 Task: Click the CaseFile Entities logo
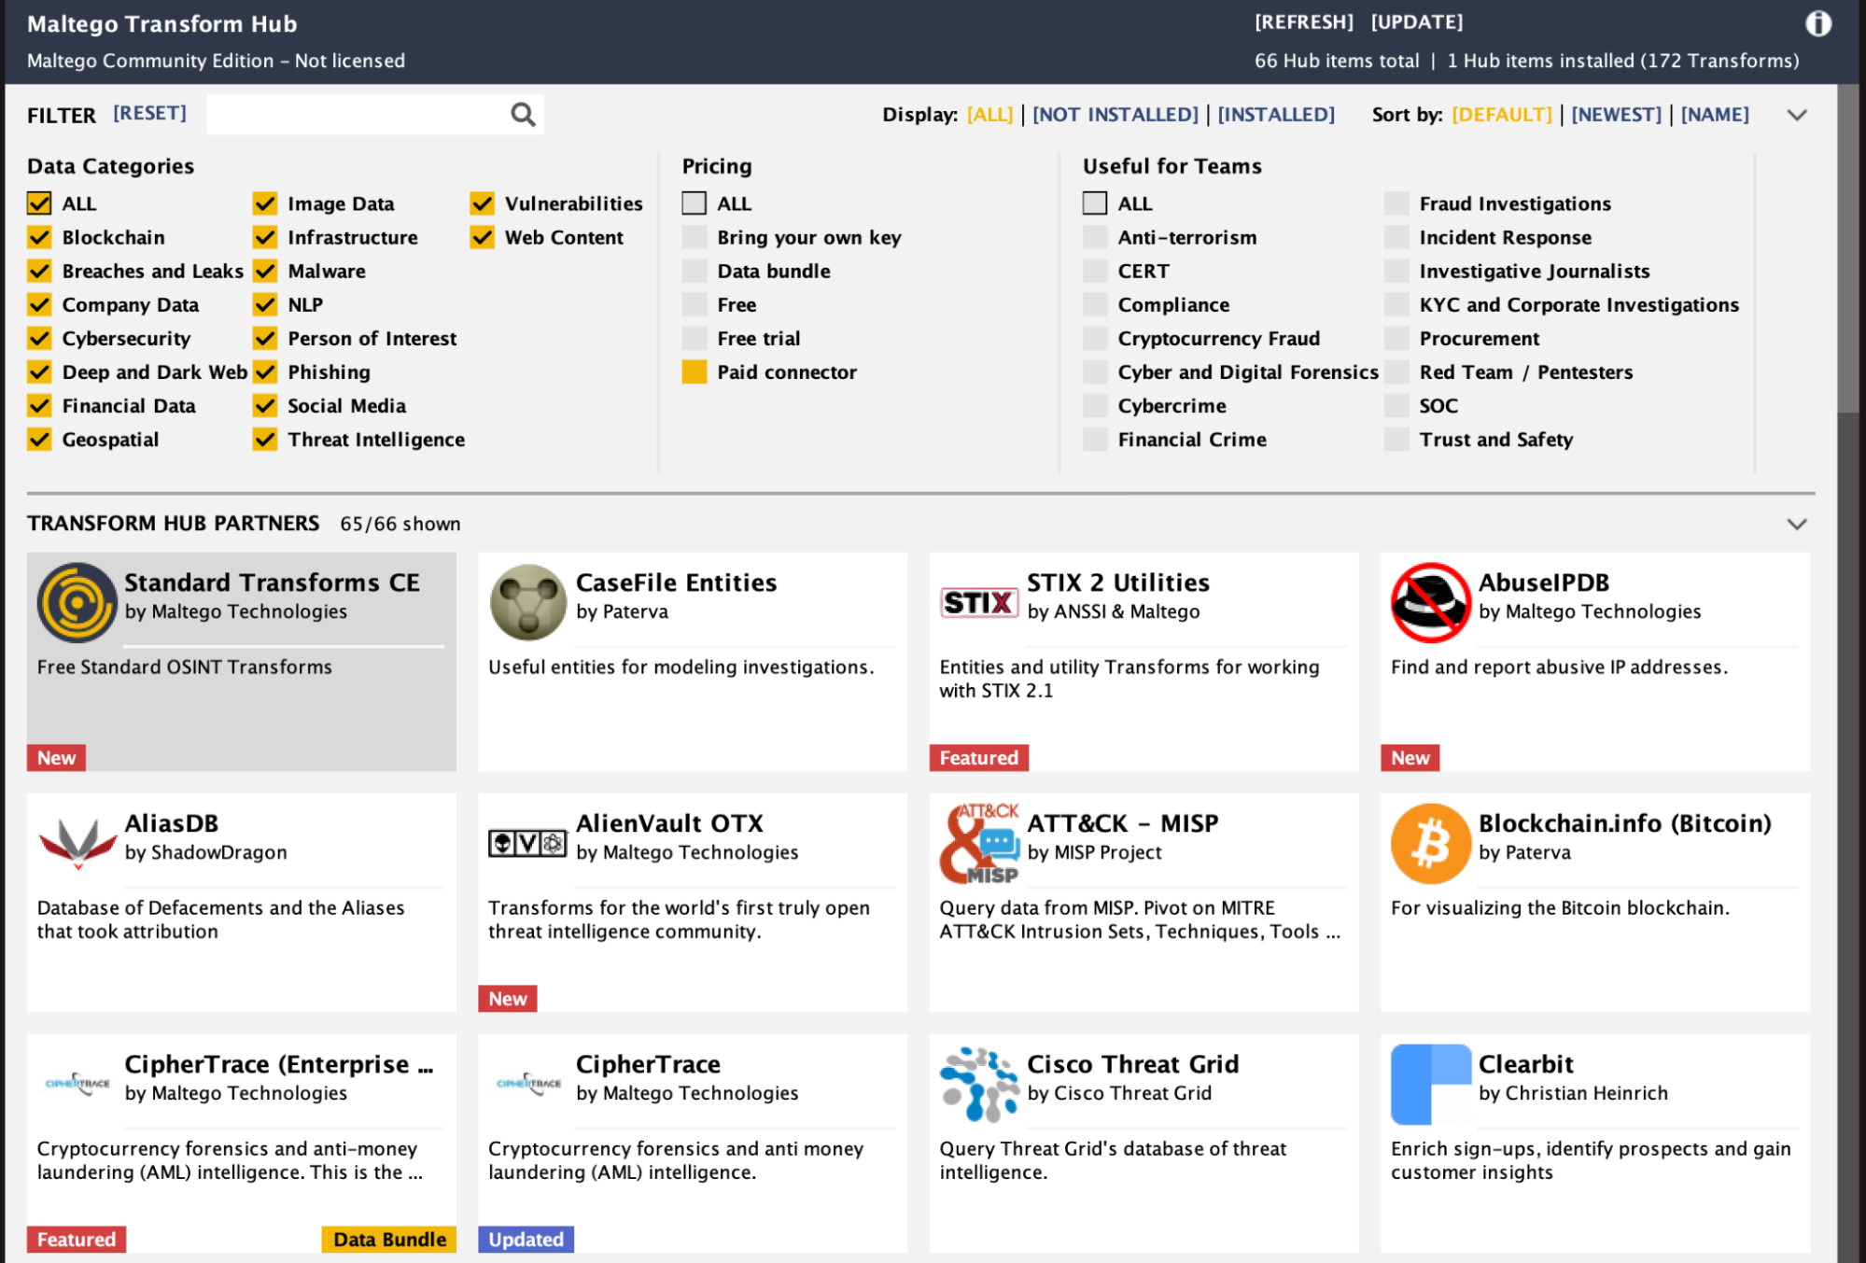click(x=527, y=603)
